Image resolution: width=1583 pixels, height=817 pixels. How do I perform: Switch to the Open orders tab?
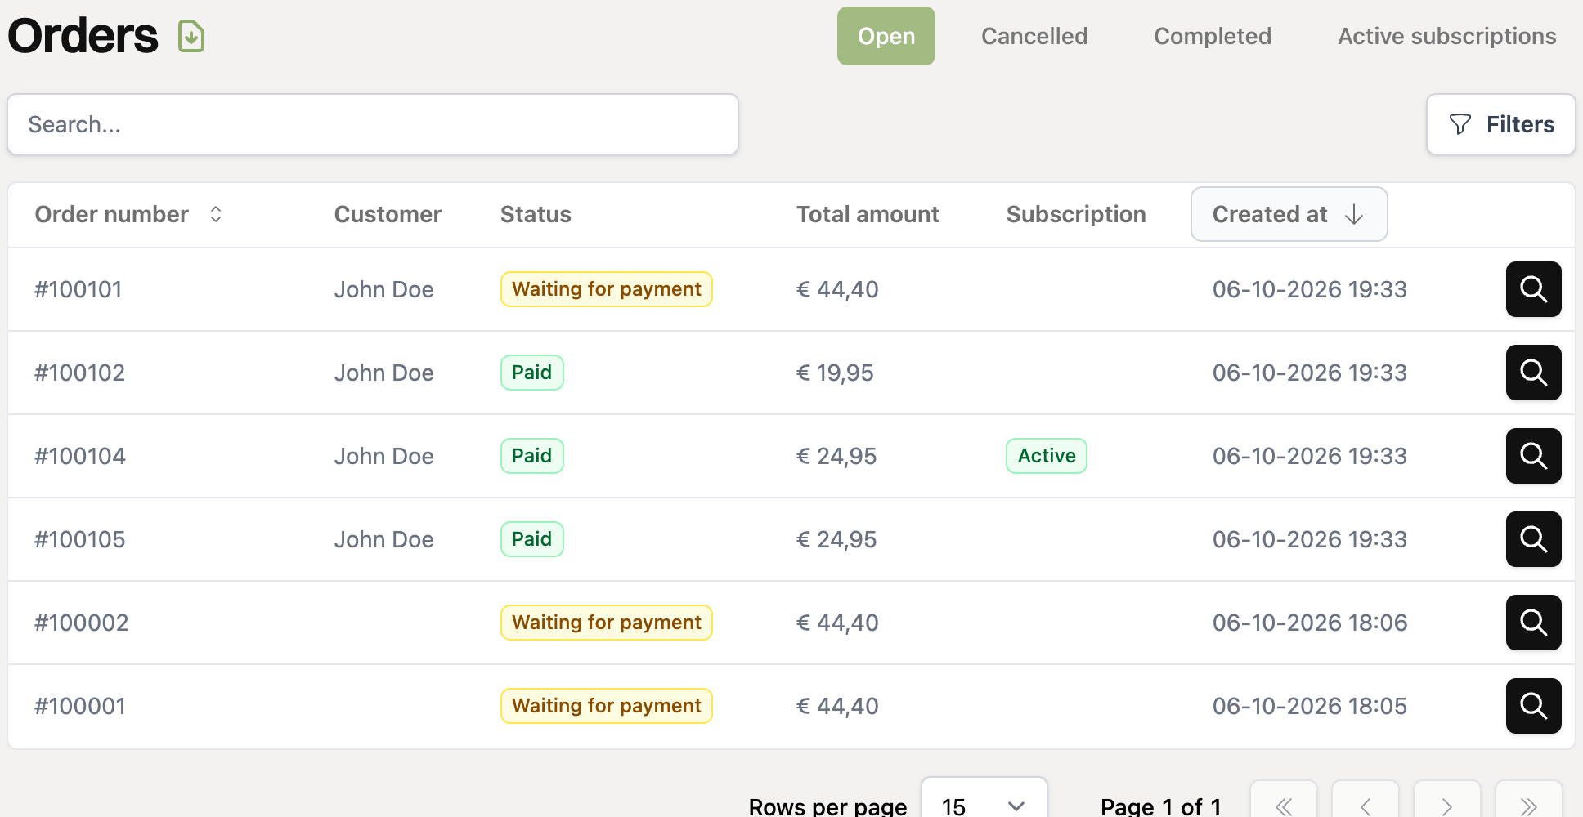point(886,36)
